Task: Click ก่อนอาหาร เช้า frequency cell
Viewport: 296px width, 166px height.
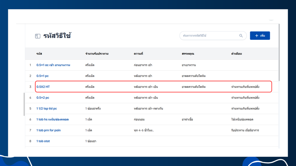Action: tap(143, 65)
